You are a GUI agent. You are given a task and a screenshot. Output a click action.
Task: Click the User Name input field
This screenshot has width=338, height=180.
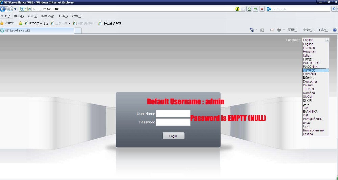(x=173, y=114)
